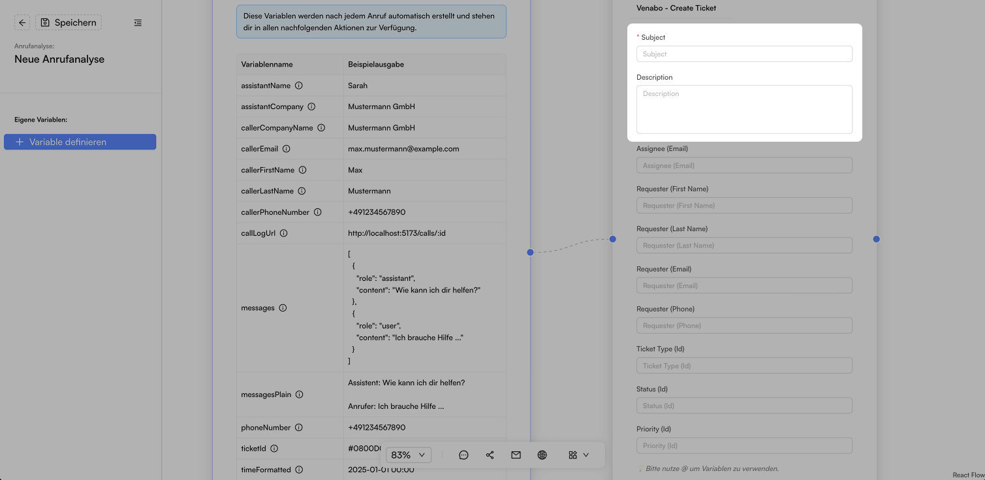
Task: Focus the Assignee (Email) field
Action: pyautogui.click(x=744, y=165)
